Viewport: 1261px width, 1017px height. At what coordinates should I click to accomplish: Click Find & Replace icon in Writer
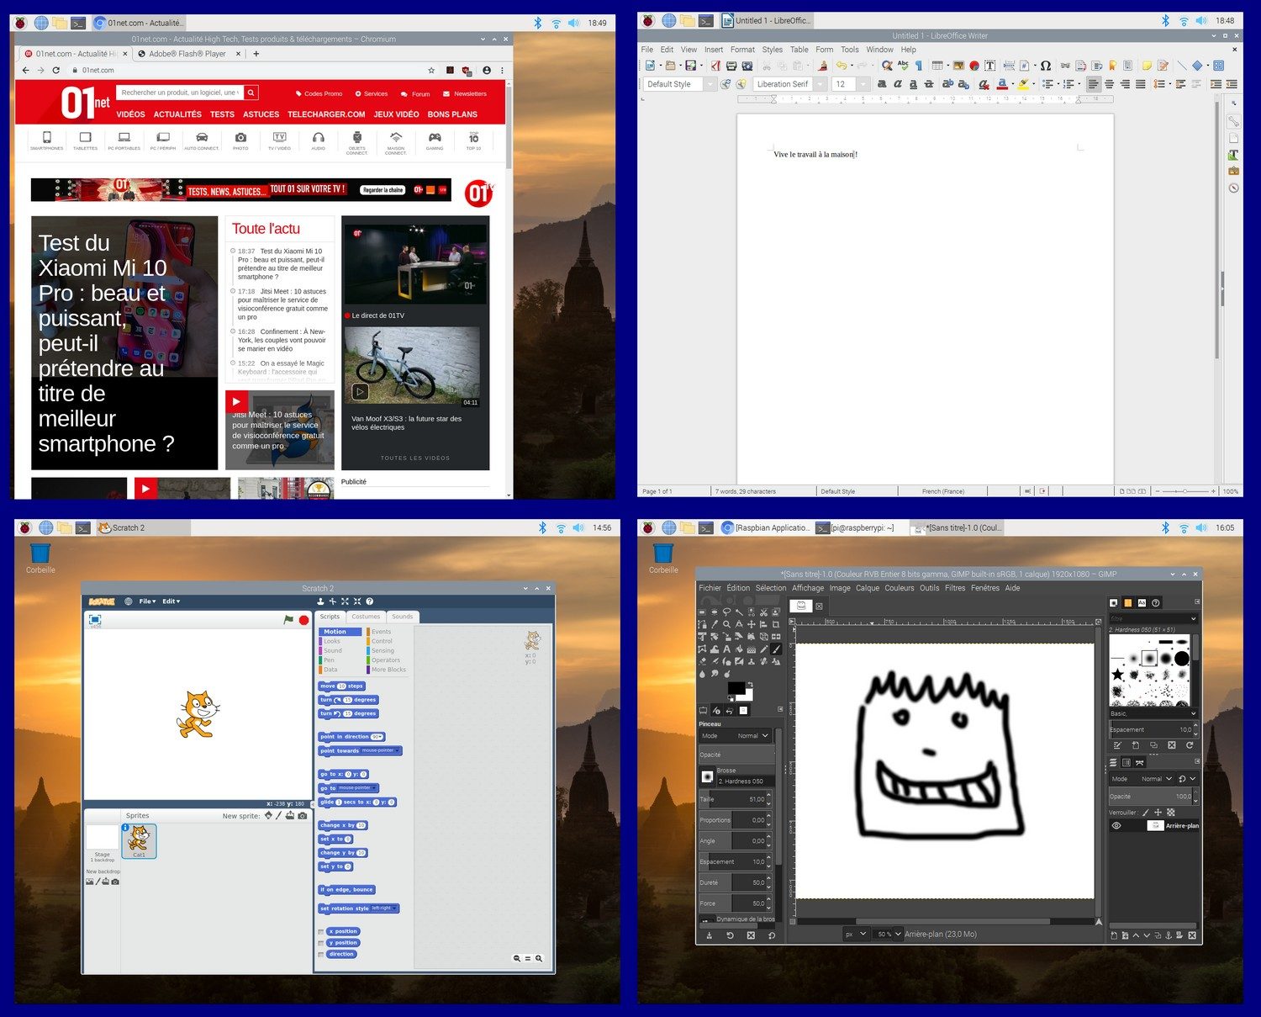point(887,66)
